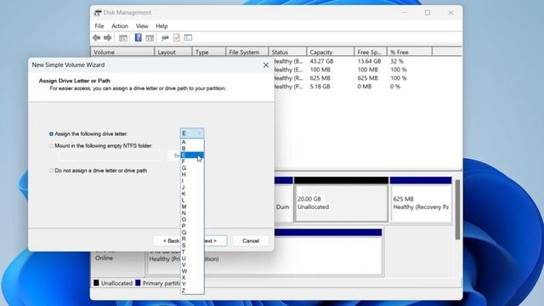
Task: Click the view settings toolbar icon
Action: [x=188, y=37]
